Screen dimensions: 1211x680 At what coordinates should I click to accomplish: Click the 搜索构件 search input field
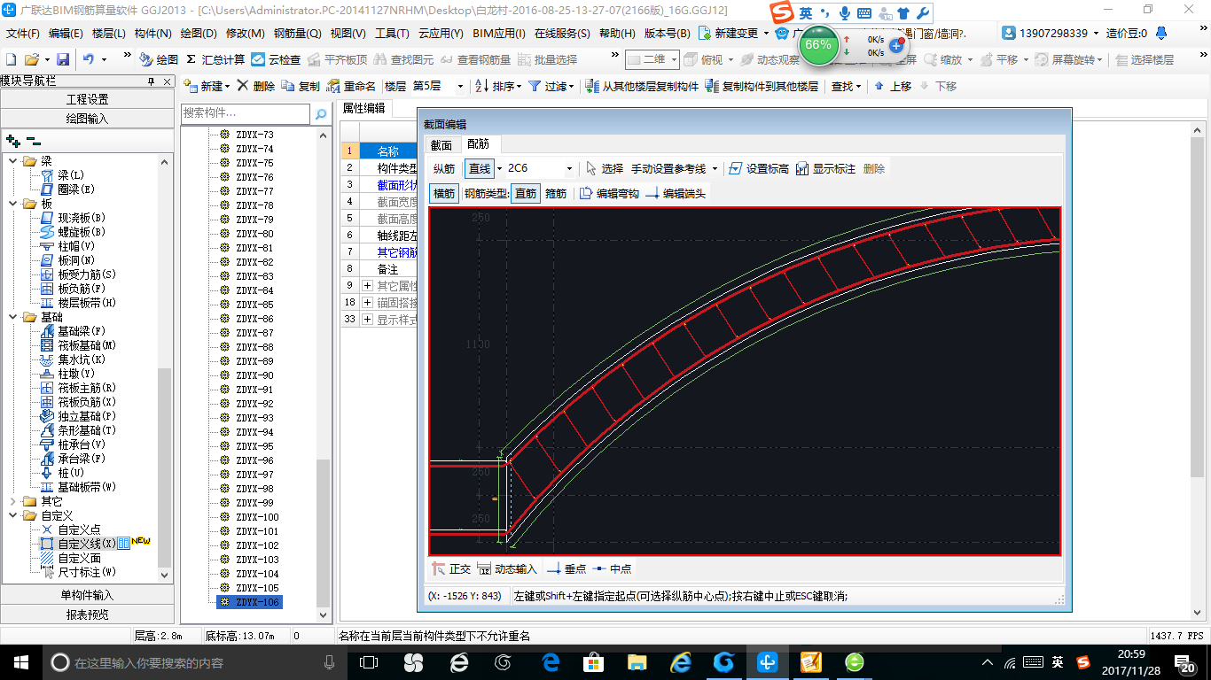[x=246, y=113]
